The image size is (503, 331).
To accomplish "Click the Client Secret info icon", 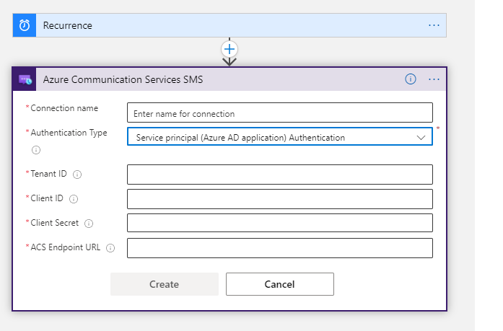I will (89, 224).
